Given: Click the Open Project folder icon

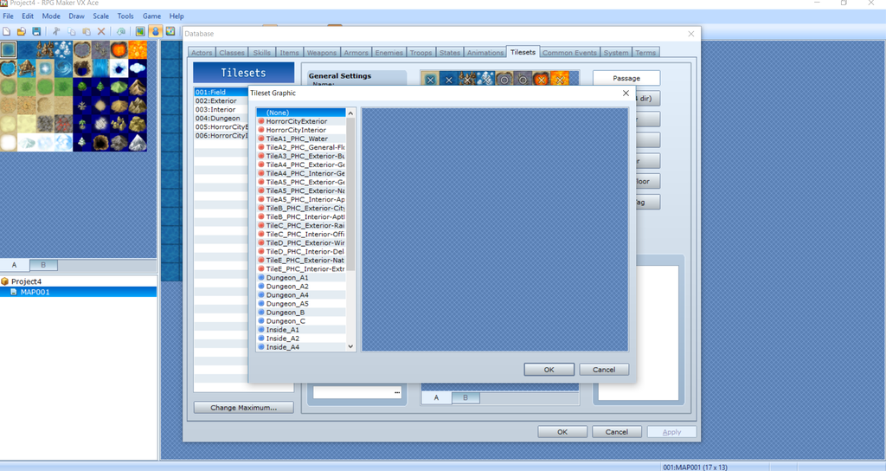Looking at the screenshot, I should [21, 31].
